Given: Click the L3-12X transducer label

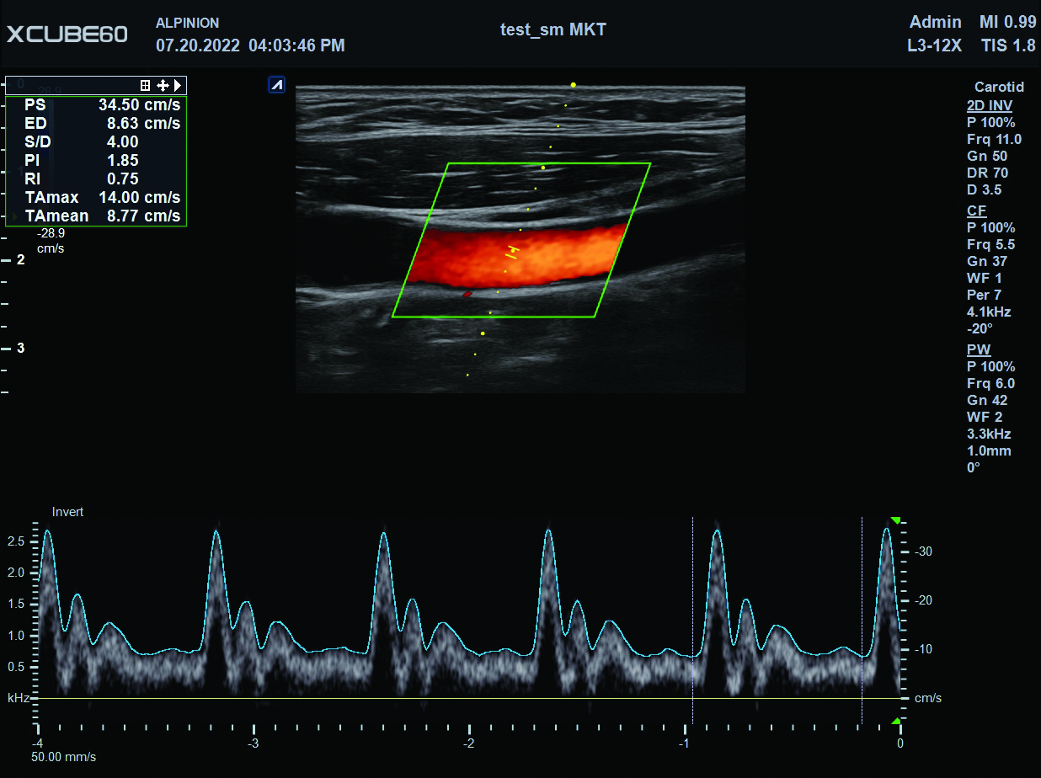Looking at the screenshot, I should tap(934, 45).
